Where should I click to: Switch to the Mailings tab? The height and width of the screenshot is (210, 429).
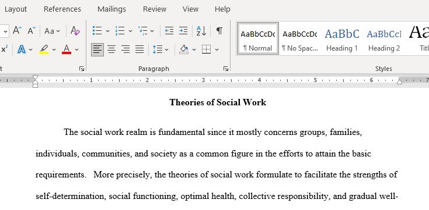(x=111, y=9)
